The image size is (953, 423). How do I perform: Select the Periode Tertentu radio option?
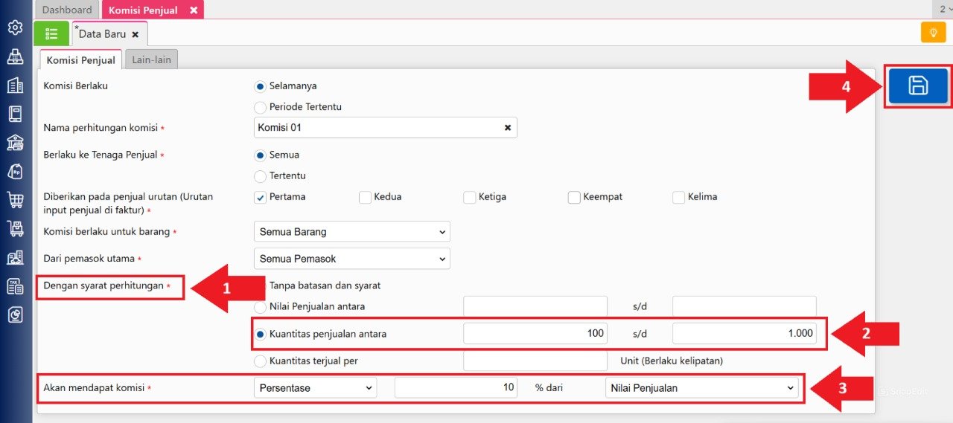click(x=260, y=107)
